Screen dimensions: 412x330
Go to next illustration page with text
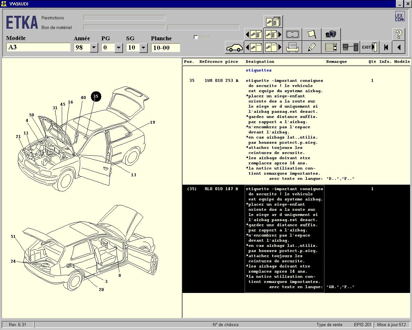tap(273, 34)
